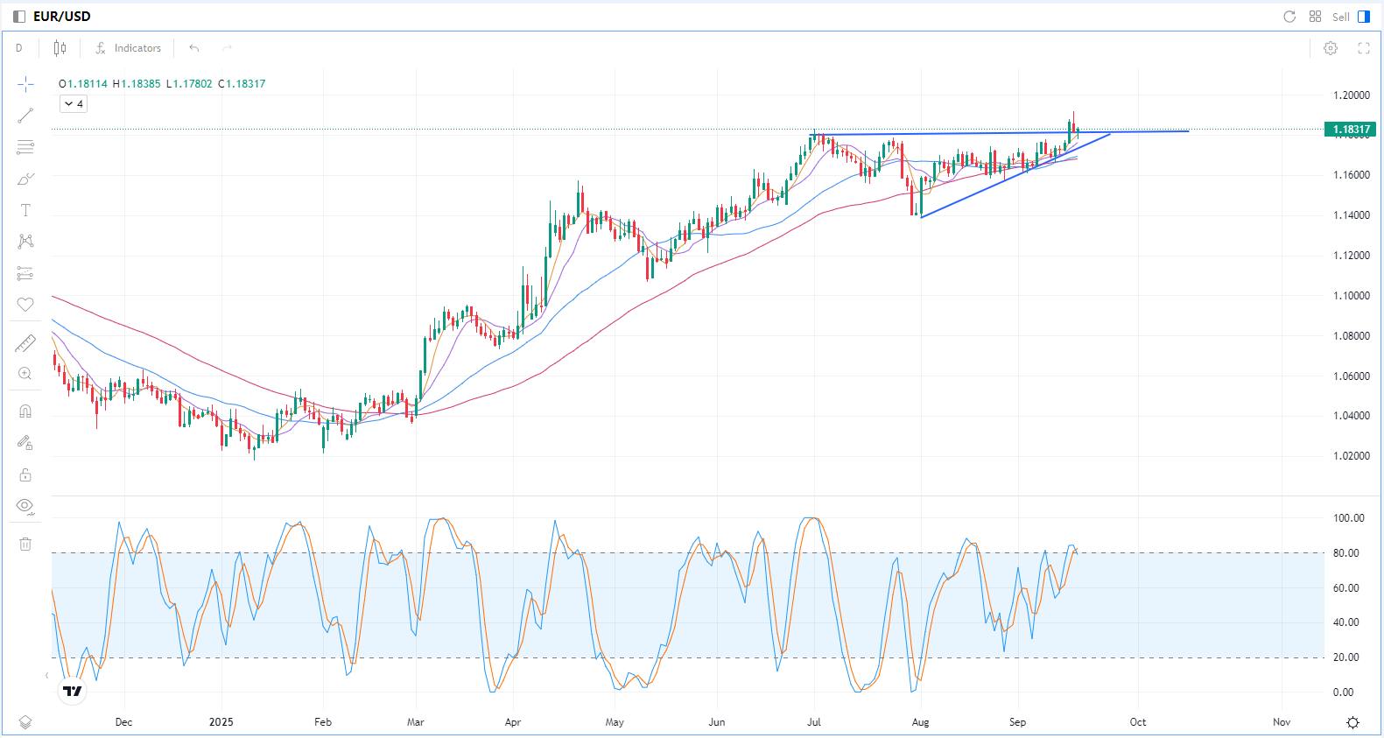Viewport: 1384px width, 738px height.
Task: Remove drawings with the trash icon
Action: click(25, 544)
